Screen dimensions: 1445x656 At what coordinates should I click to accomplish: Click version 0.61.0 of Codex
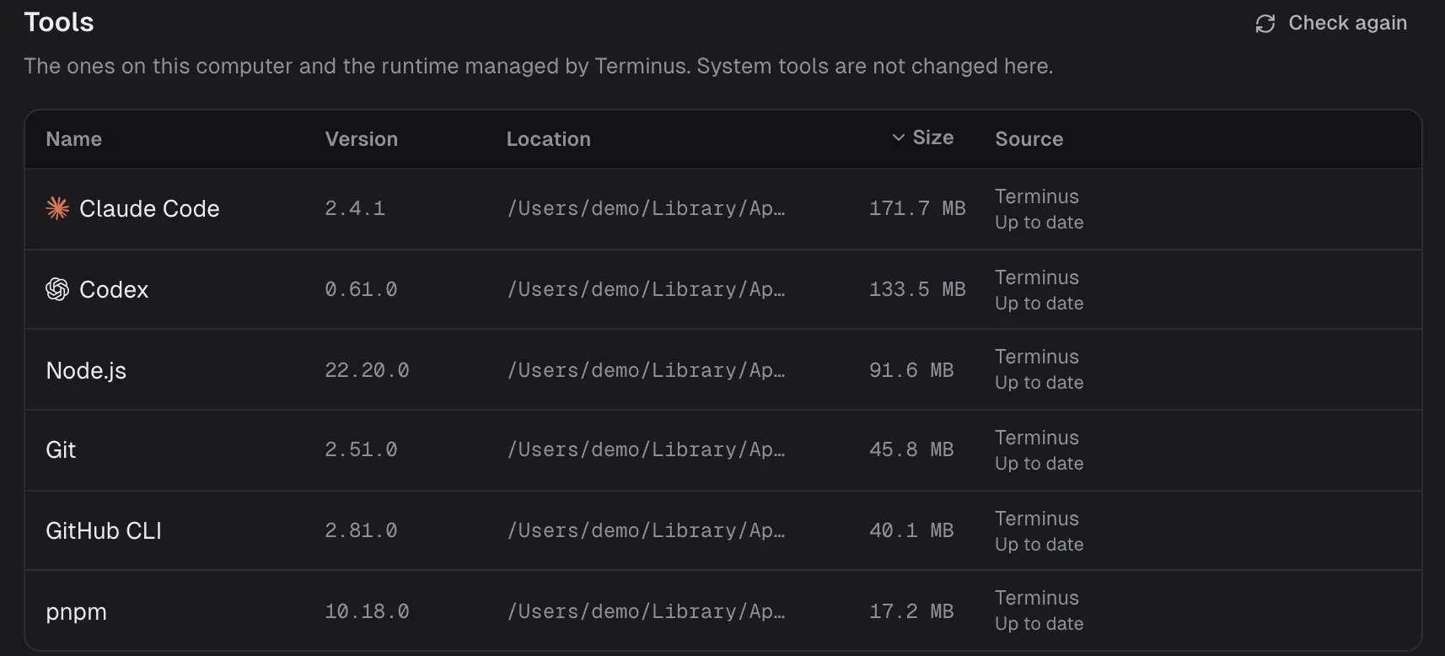pos(361,289)
